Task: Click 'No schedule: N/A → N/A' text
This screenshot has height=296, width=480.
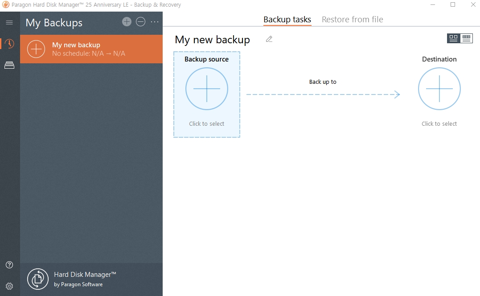Action: pos(89,53)
